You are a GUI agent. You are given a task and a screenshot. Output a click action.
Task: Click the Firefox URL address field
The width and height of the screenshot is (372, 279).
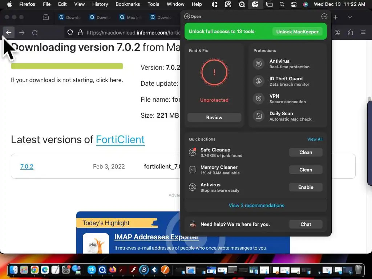coord(122,32)
